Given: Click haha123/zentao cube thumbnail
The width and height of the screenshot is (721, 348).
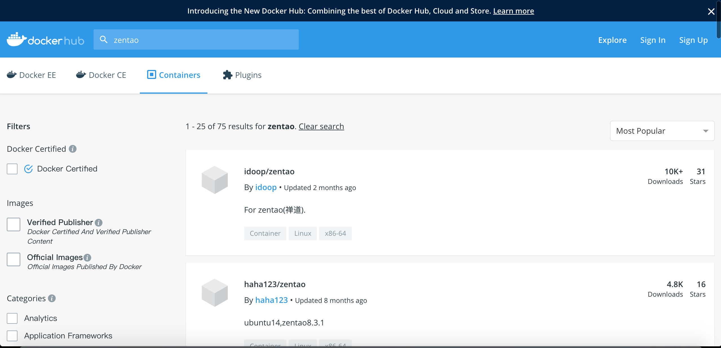Looking at the screenshot, I should click(x=215, y=293).
